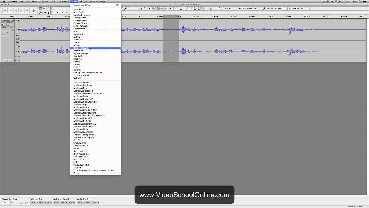Open the meter dropdown arrow
Viewport: 369px width, 208px height.
pyautogui.click(x=57, y=12)
